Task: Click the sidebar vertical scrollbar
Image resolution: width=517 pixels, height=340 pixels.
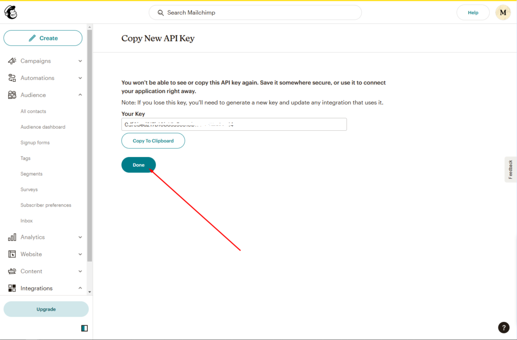Action: [89, 146]
